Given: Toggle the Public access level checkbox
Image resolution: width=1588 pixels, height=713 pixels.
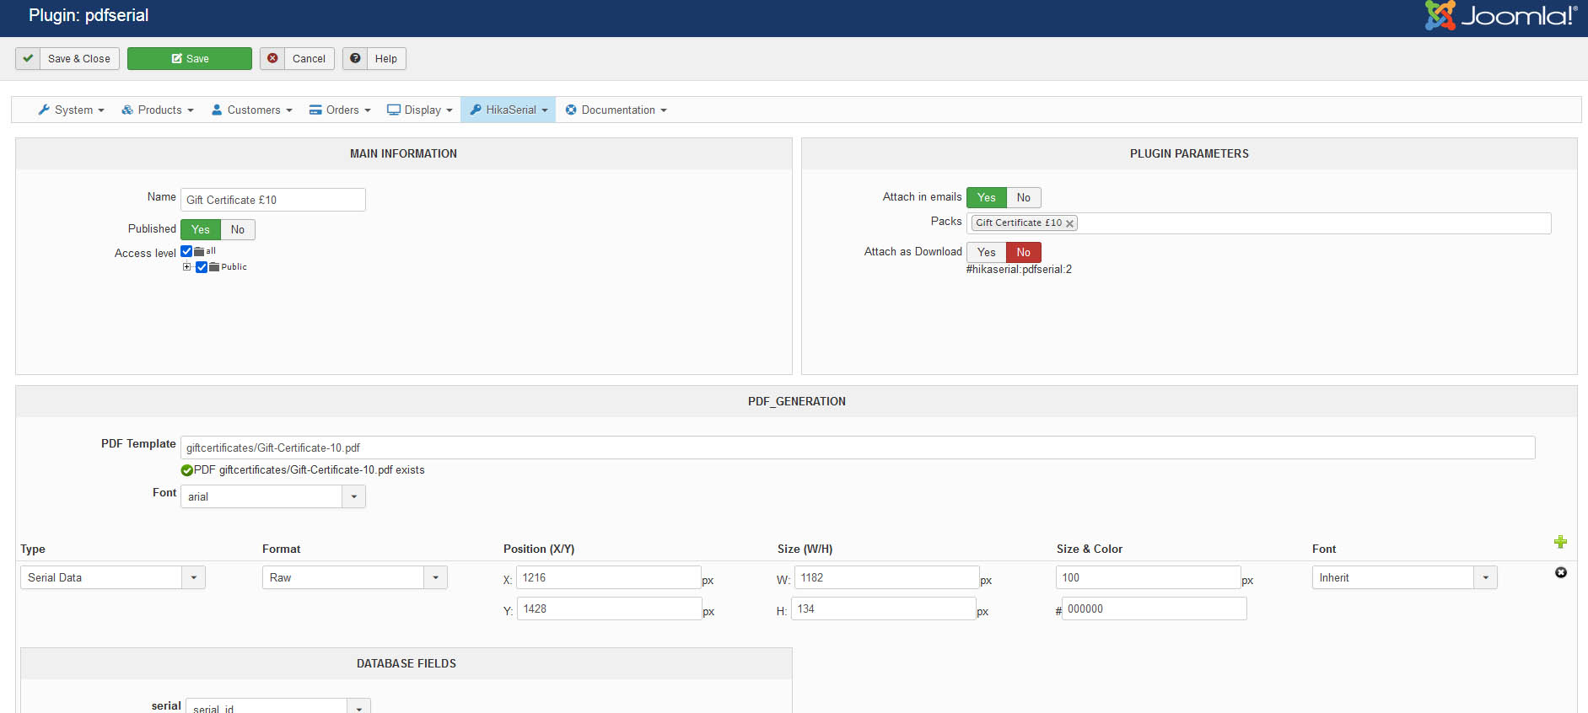Looking at the screenshot, I should [x=202, y=267].
